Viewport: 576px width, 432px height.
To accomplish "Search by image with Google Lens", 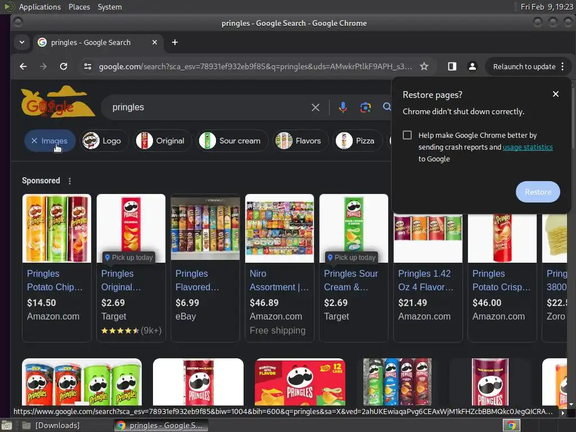I will (x=365, y=107).
